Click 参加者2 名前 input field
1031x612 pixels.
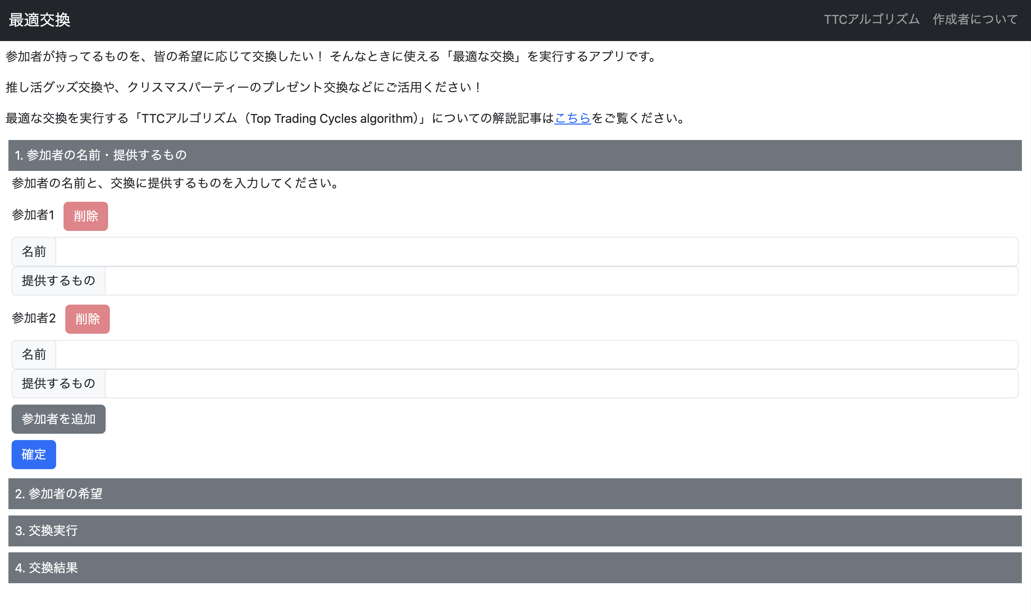pos(536,355)
